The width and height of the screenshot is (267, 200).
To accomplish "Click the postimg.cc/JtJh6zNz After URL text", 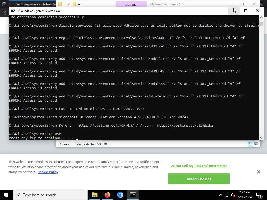I will [x=185, y=126].
